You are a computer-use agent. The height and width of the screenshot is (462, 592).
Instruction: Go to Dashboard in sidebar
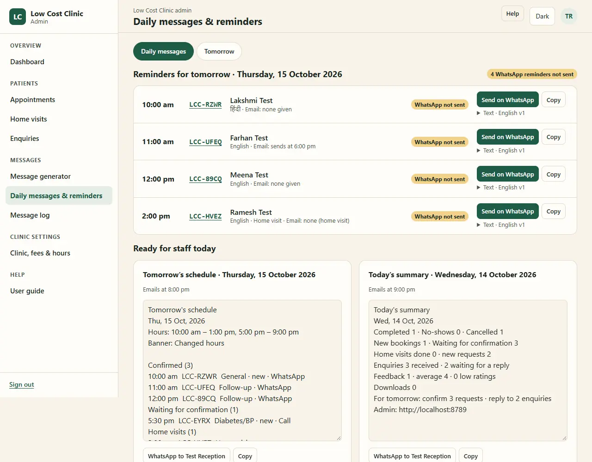(59, 62)
